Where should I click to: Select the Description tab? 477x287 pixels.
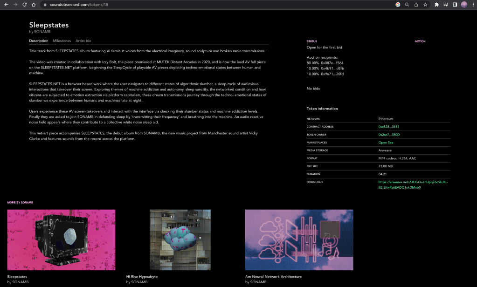point(39,41)
